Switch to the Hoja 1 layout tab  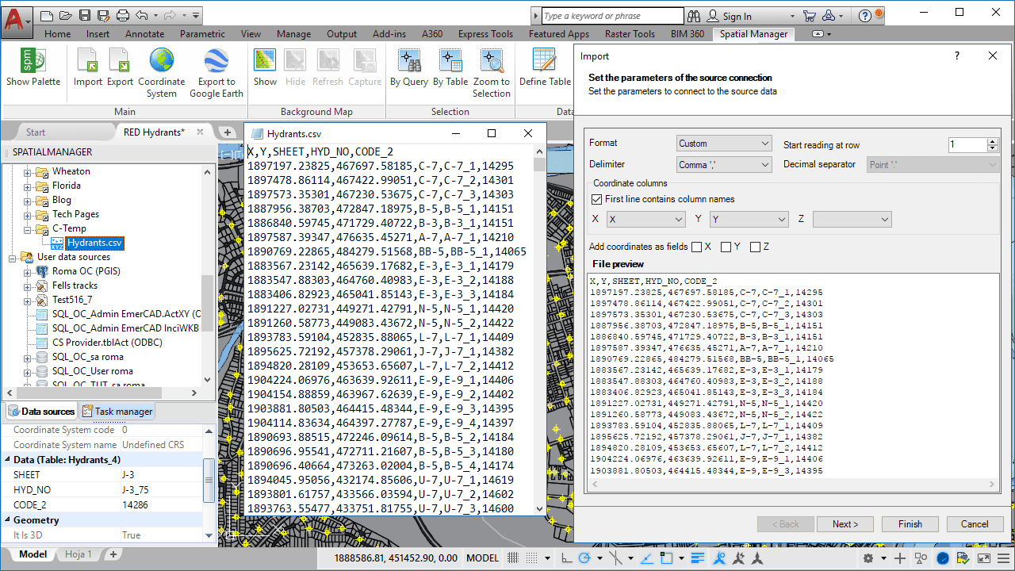(x=79, y=554)
